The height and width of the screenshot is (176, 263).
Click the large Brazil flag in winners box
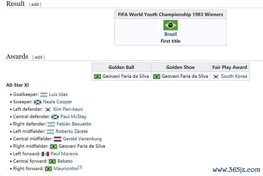[171, 25]
